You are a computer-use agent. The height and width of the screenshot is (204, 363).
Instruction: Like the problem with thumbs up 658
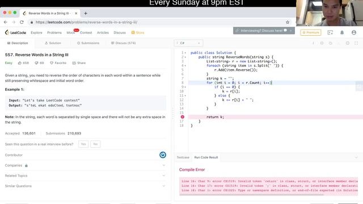23,63
